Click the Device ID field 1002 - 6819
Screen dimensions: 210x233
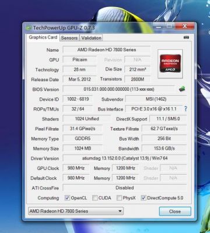pos(78,99)
